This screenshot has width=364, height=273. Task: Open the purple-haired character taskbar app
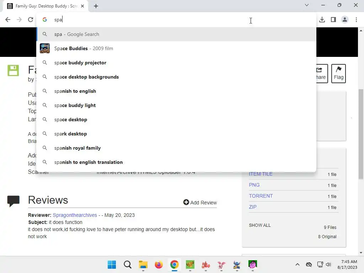(253, 264)
